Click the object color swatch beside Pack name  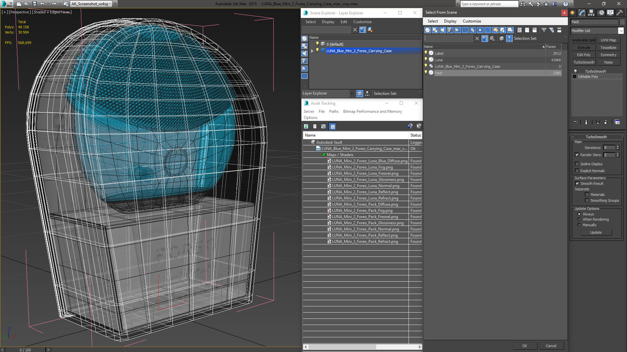pyautogui.click(x=622, y=22)
